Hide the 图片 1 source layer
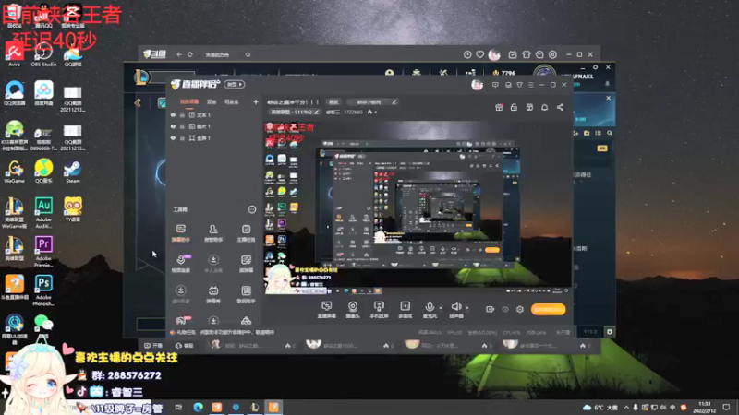739x415 pixels. point(173,126)
